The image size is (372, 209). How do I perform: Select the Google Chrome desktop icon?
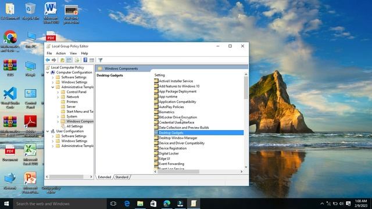[x=10, y=41]
